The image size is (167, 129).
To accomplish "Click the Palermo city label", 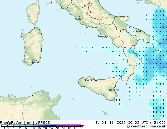I will click(91, 80).
